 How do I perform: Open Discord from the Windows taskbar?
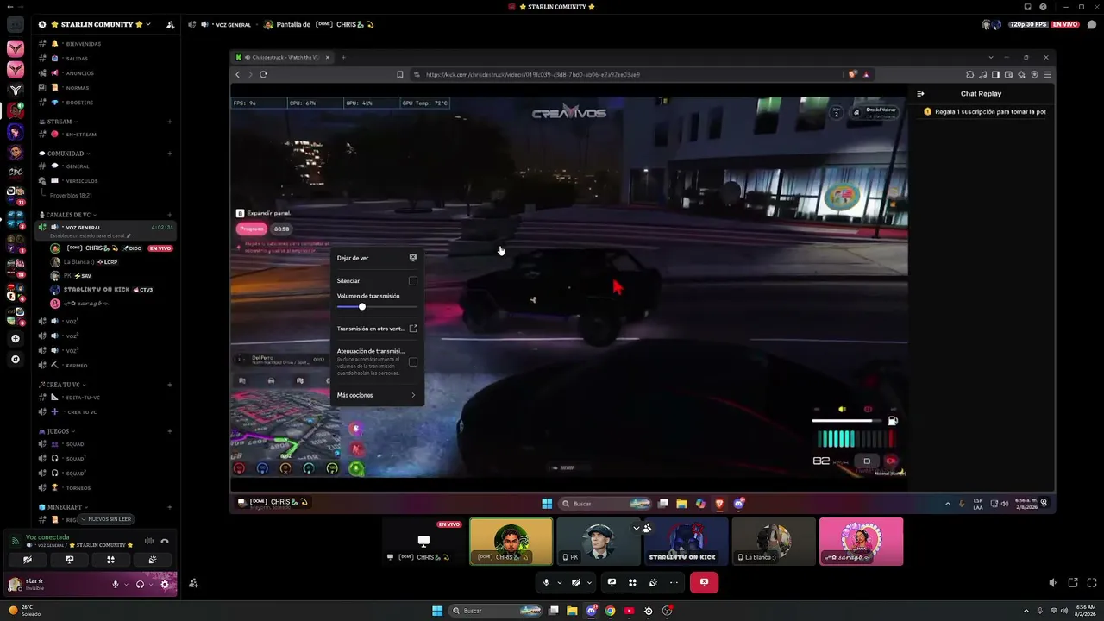point(591,611)
